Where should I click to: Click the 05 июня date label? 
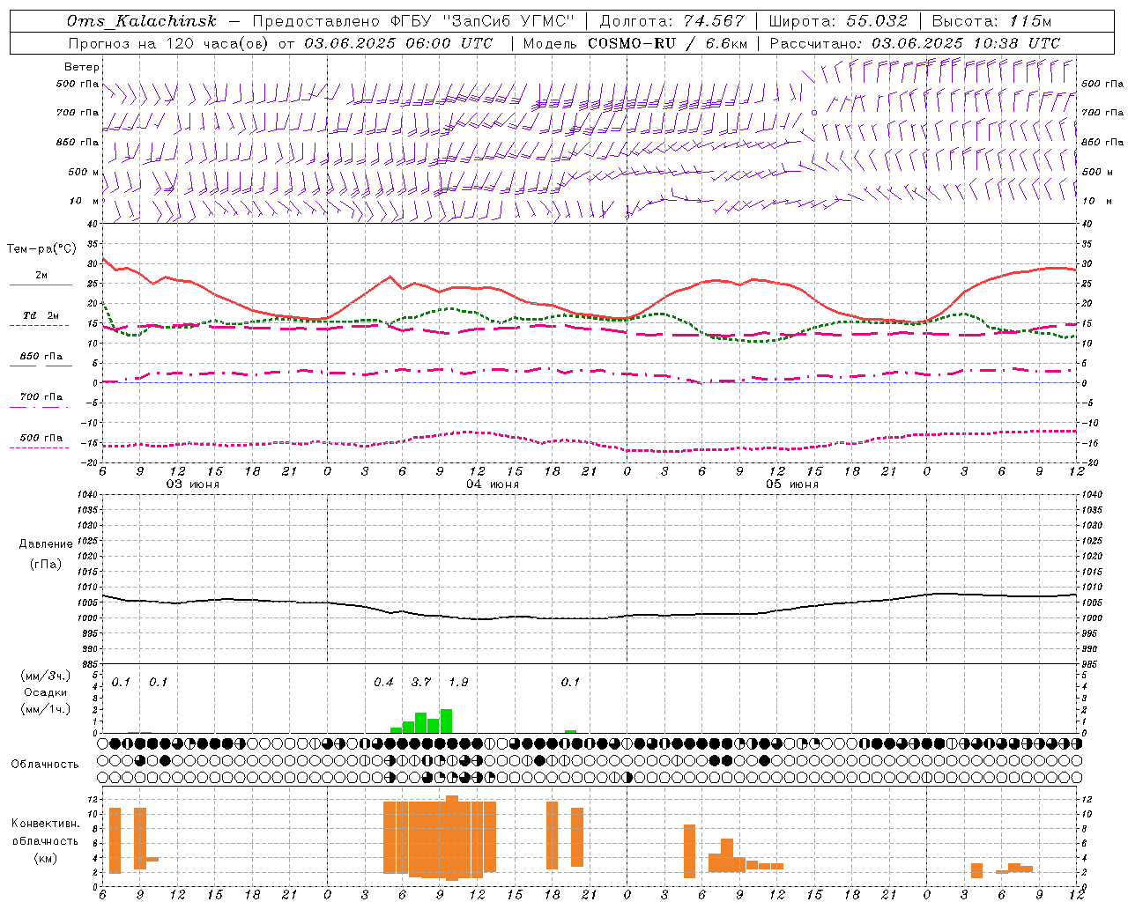(x=792, y=484)
